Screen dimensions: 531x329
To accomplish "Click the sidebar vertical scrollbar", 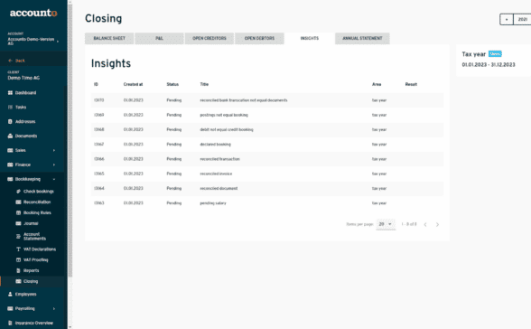I will pos(70,141).
